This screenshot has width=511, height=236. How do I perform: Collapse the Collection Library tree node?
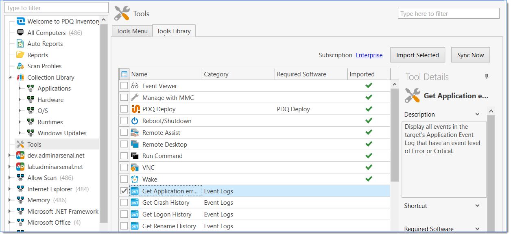(10, 78)
